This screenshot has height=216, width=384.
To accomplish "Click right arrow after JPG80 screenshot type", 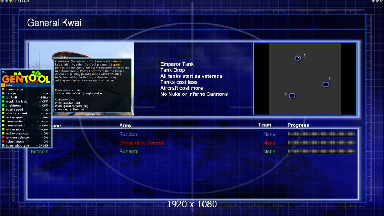I will click(50, 145).
